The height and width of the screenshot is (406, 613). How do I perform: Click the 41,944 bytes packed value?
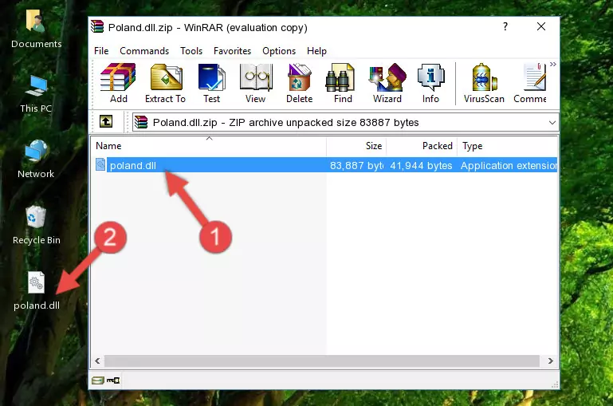421,165
